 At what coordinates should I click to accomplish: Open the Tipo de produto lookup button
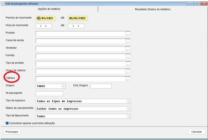point(128,64)
